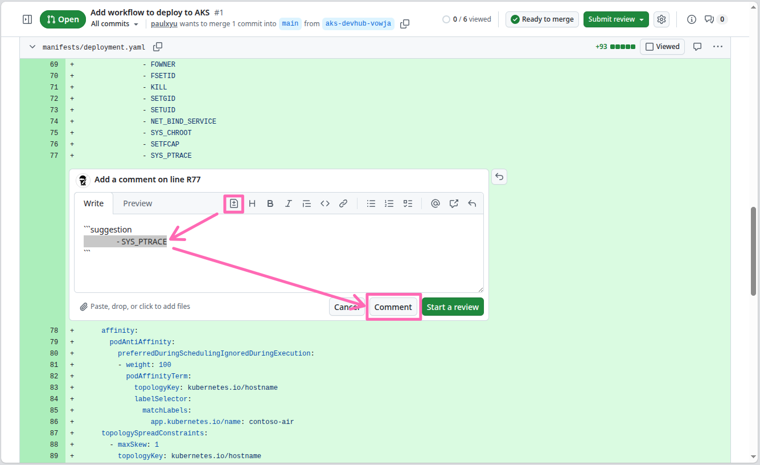Screen dimensions: 760x465
Task: Click the 0 / 6 viewed progress indicator
Action: tap(467, 19)
